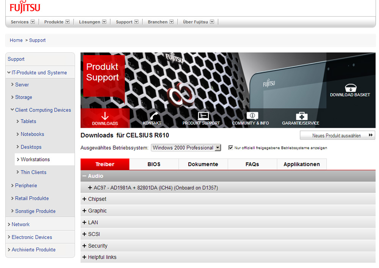
Task: Open the Branchen menu
Action: [158, 22]
